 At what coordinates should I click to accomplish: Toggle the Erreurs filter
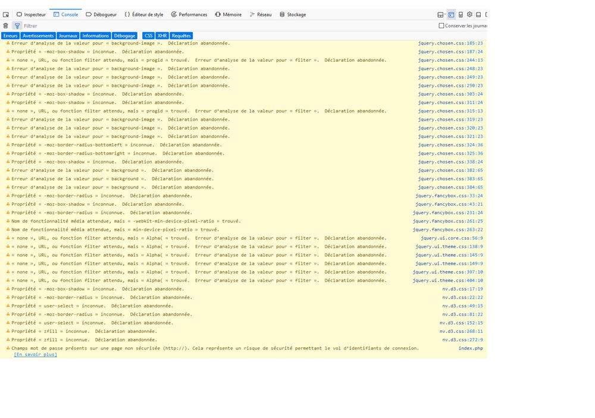(11, 36)
